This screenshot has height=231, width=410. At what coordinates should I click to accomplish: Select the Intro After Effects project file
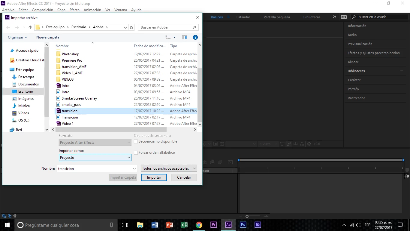coord(65,86)
